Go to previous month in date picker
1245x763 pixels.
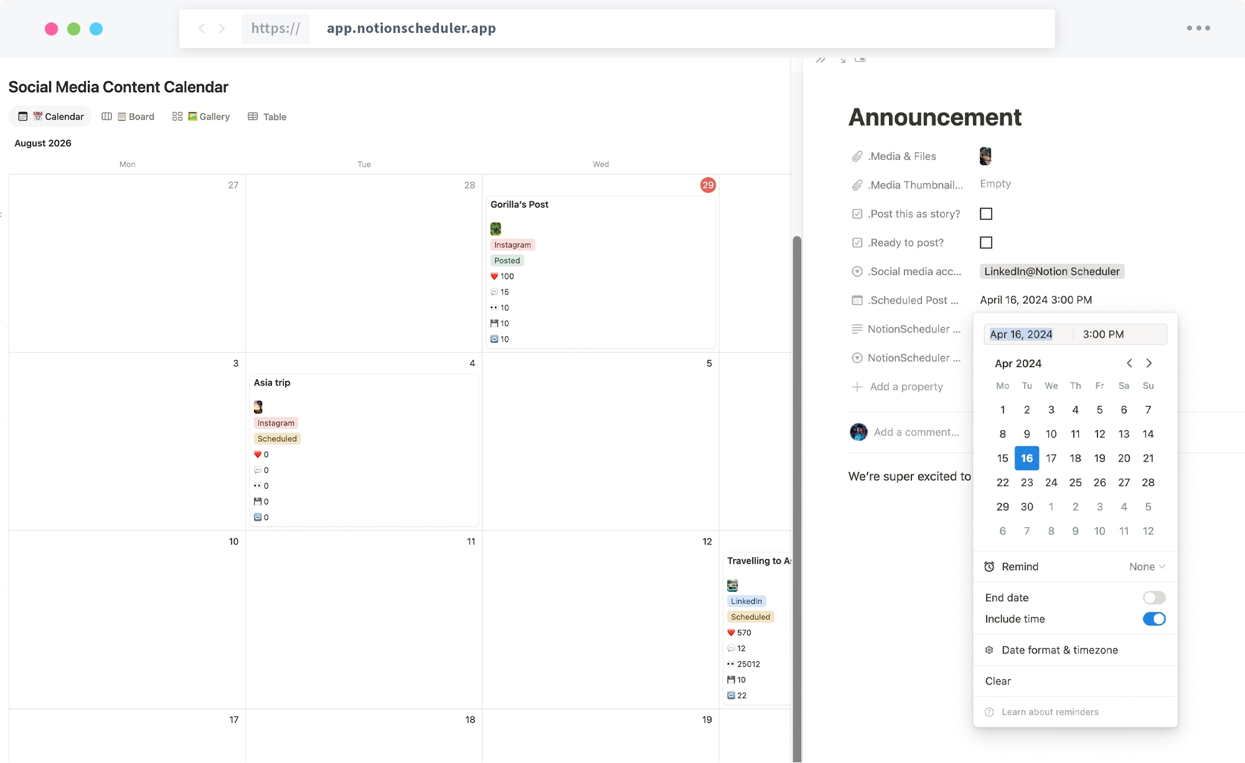[1129, 363]
